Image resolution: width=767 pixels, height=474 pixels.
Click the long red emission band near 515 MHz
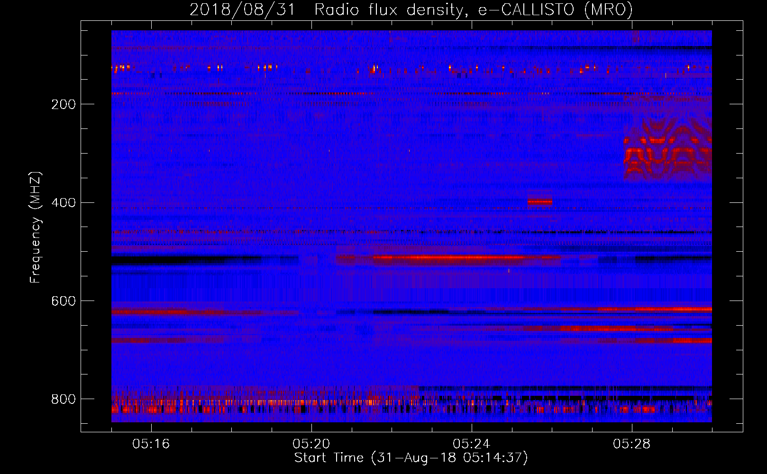(448, 258)
